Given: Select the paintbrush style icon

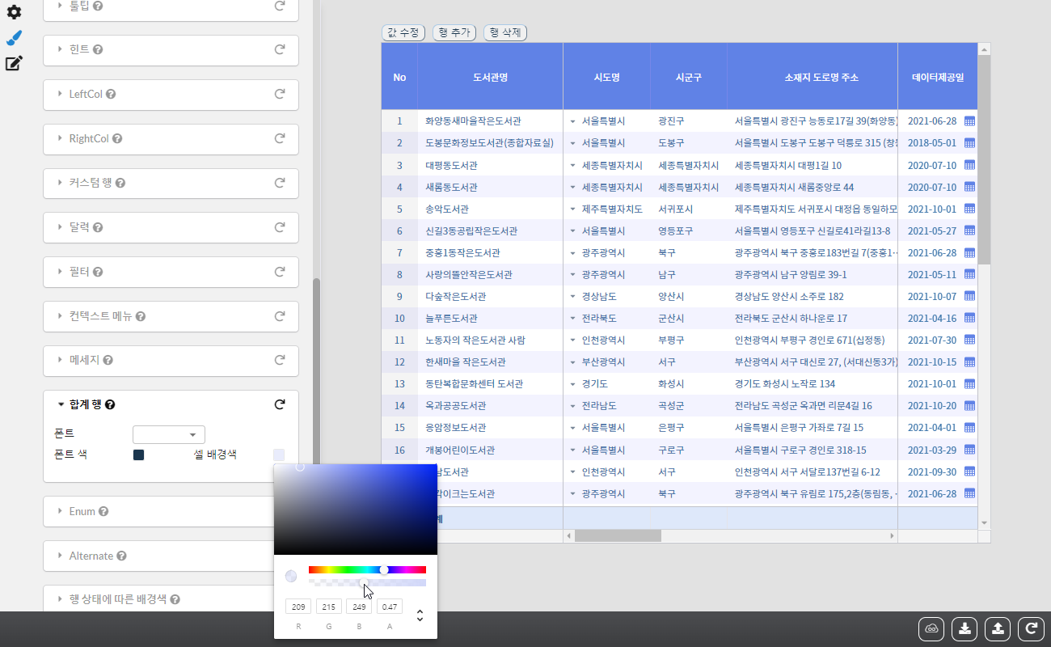Looking at the screenshot, I should [x=14, y=38].
